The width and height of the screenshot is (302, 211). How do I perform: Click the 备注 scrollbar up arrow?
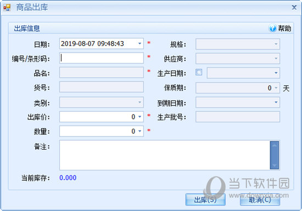pyautogui.click(x=275, y=145)
